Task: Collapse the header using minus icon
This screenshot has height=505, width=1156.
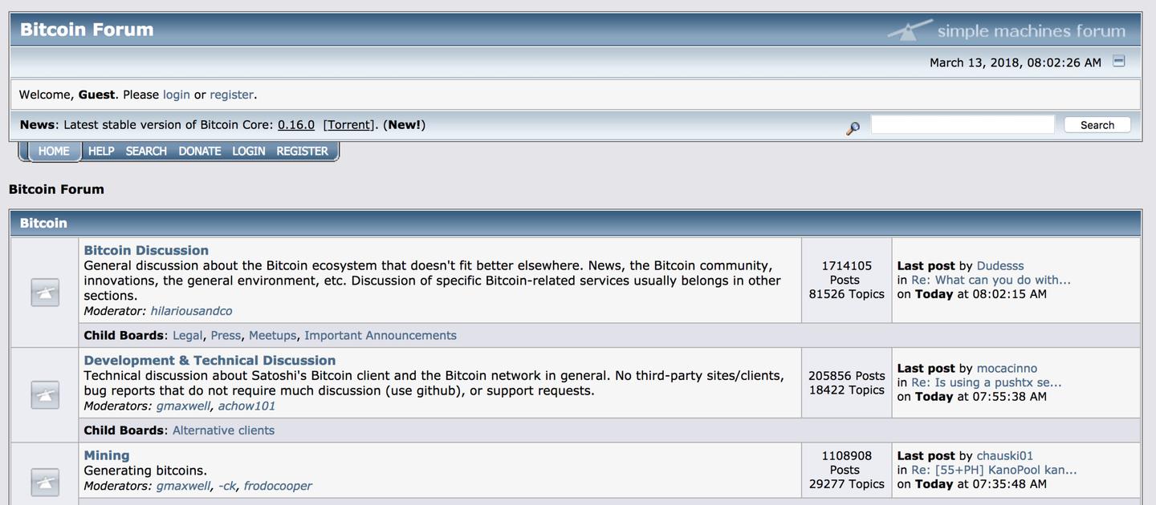Action: [x=1119, y=62]
